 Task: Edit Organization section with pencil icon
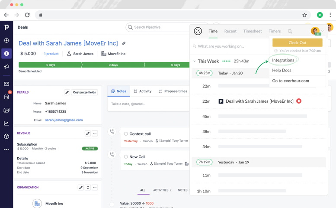tap(81, 187)
